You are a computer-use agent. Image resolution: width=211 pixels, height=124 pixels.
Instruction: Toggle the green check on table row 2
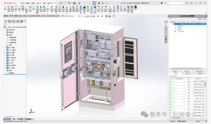[x=171, y=84]
